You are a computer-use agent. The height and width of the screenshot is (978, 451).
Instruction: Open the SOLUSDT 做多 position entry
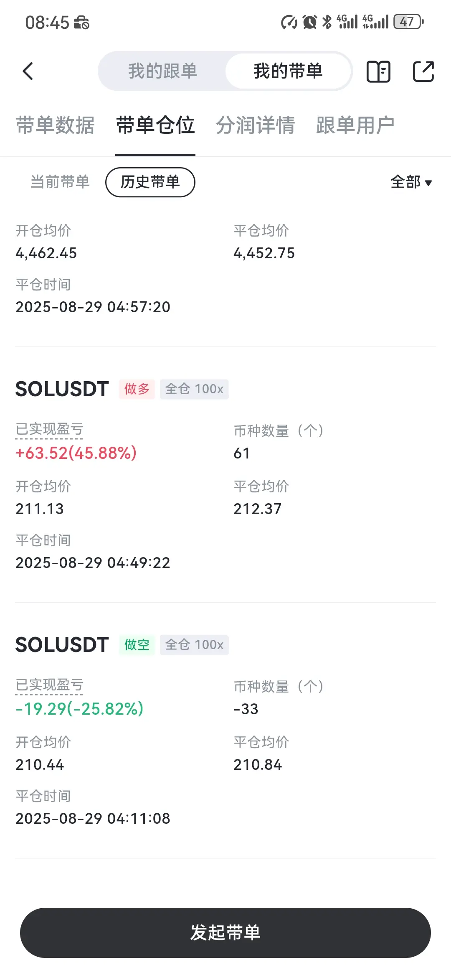[225, 475]
